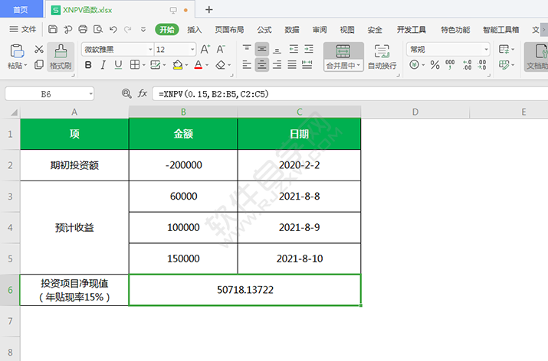Open the font name dropdown
Viewport: 548px width, 361px height.
pos(150,50)
